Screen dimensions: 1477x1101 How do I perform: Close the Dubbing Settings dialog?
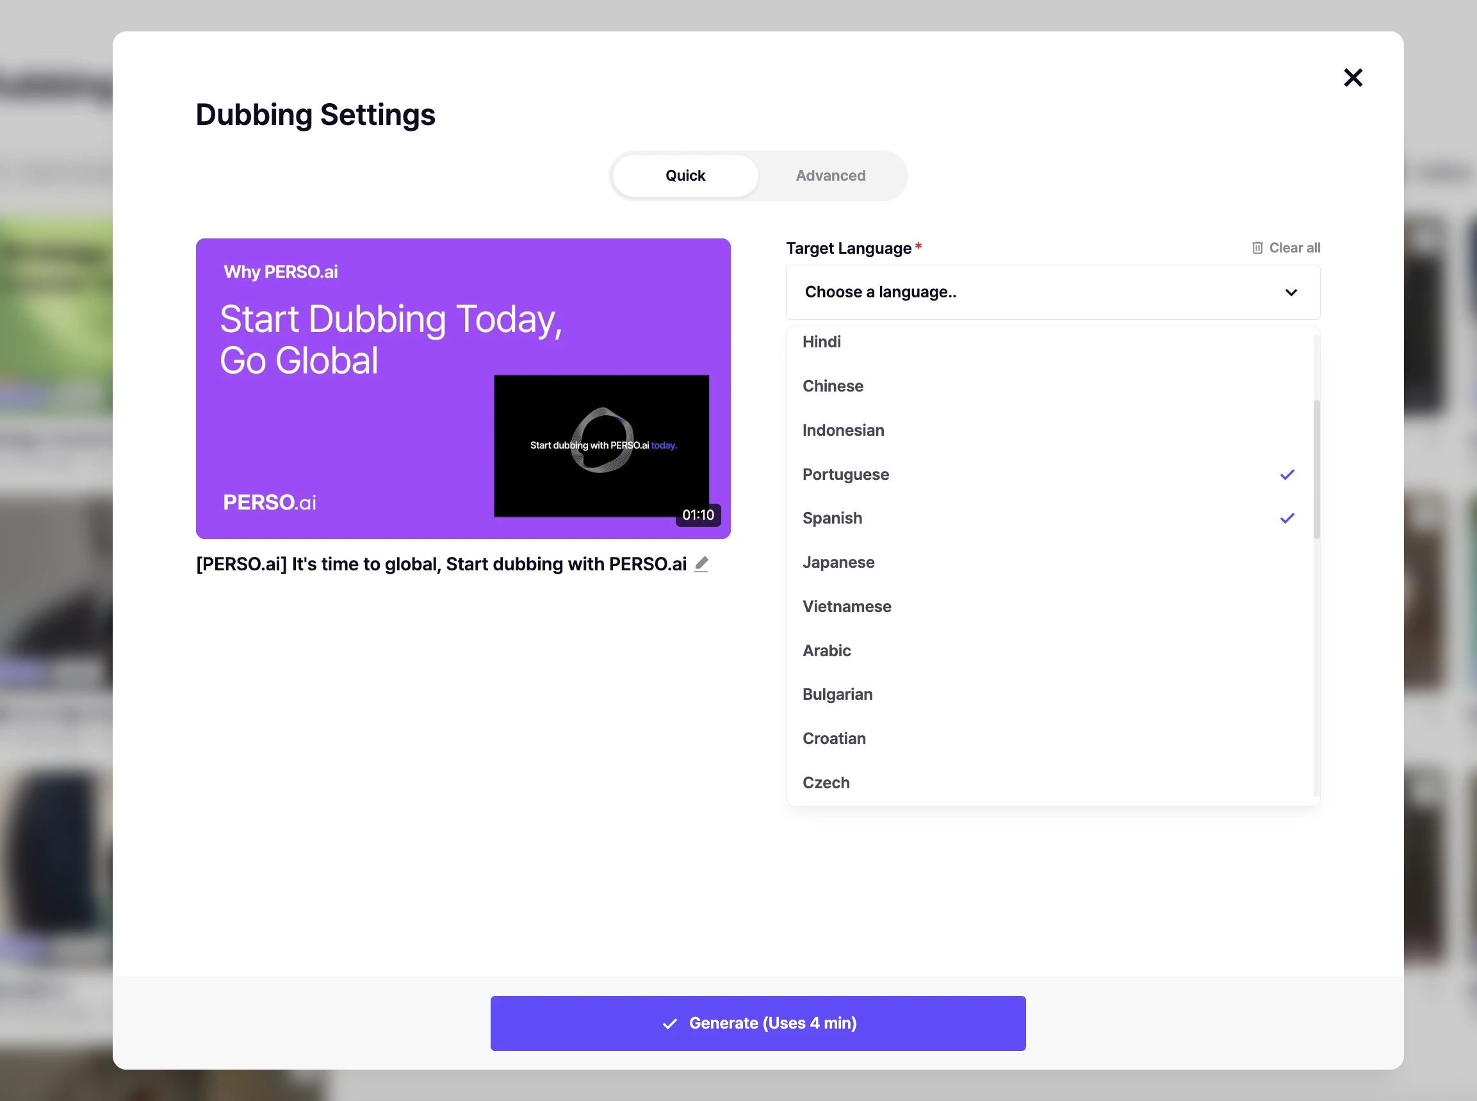tap(1353, 78)
